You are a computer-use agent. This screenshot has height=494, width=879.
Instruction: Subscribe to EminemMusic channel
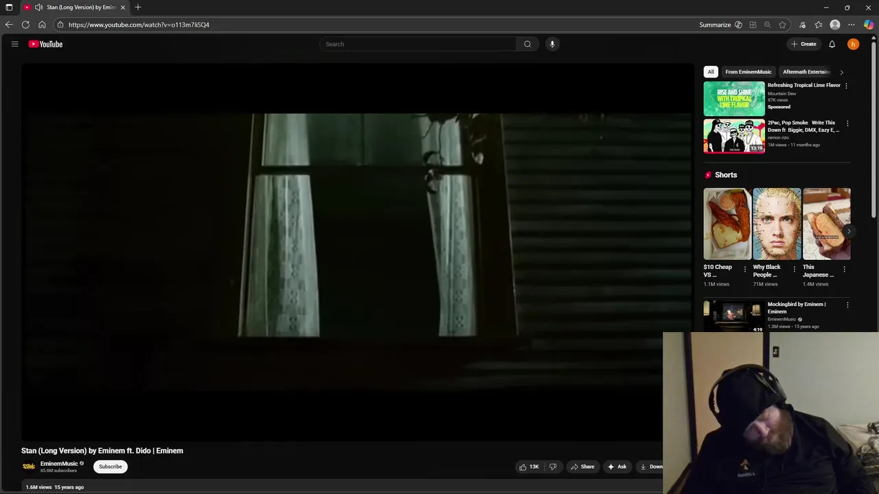click(x=110, y=467)
